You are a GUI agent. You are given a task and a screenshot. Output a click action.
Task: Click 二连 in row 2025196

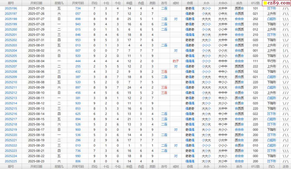[164, 8]
